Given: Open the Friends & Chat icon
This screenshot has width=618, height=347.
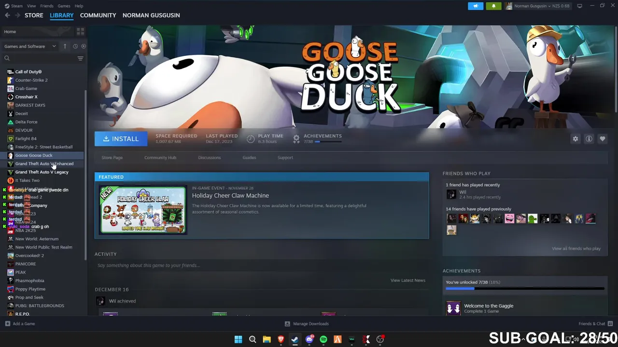Looking at the screenshot, I should click(x=610, y=323).
